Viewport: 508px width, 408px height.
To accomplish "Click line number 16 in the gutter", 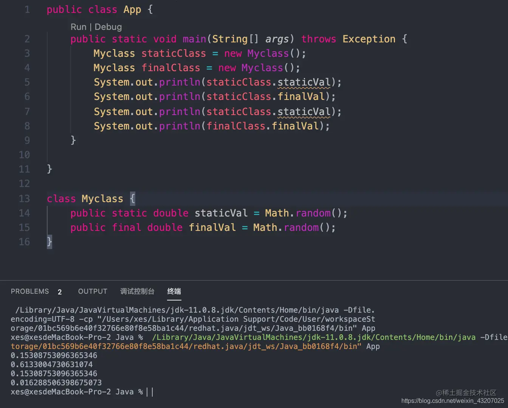I will tap(24, 242).
